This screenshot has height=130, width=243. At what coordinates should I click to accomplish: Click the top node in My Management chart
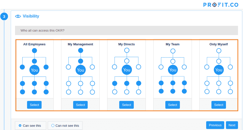click(x=80, y=50)
